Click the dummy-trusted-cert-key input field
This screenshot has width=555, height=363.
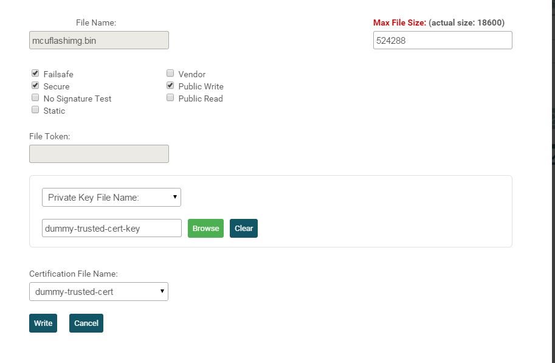(112, 229)
